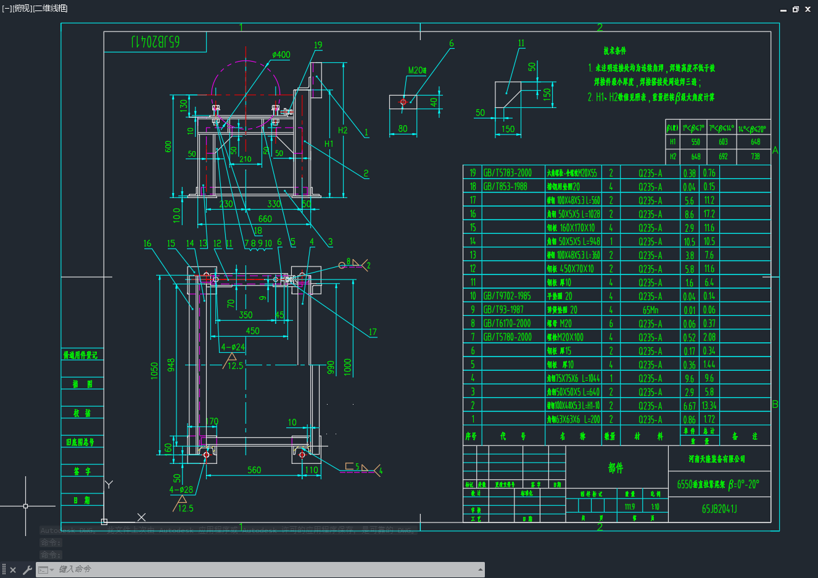This screenshot has width=818, height=578.
Task: Select total weight 17.2
Action: pos(709,214)
